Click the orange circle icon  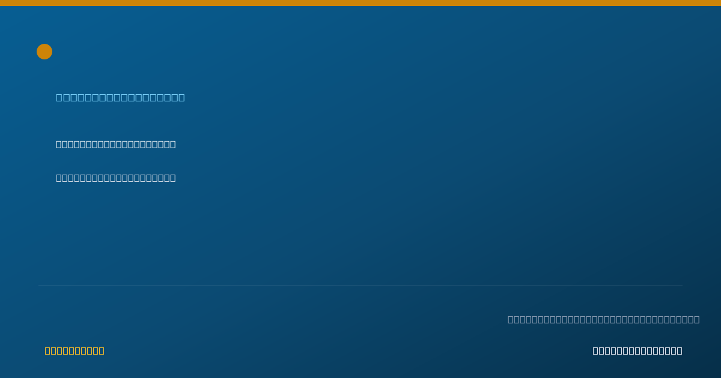[44, 52]
